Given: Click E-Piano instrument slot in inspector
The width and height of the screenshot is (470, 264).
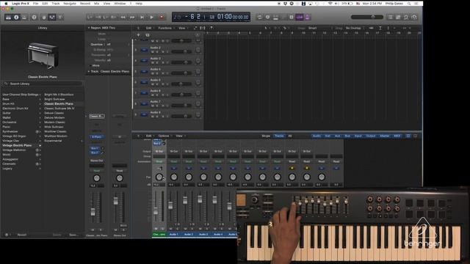Looking at the screenshot, I should pos(96,137).
